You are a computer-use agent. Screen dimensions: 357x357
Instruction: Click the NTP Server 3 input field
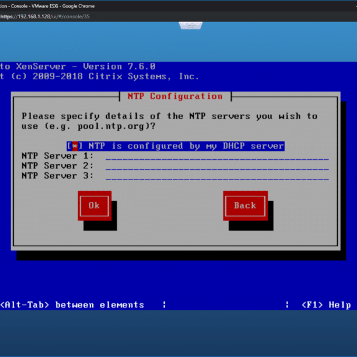click(x=217, y=176)
